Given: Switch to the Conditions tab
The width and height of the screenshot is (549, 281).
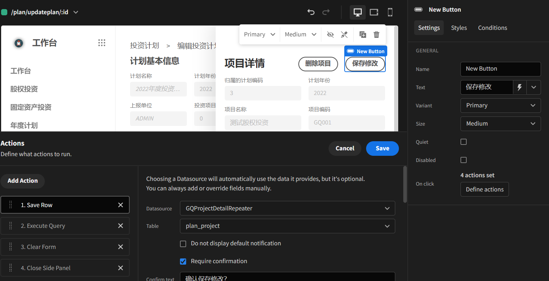Looking at the screenshot, I should click(492, 28).
